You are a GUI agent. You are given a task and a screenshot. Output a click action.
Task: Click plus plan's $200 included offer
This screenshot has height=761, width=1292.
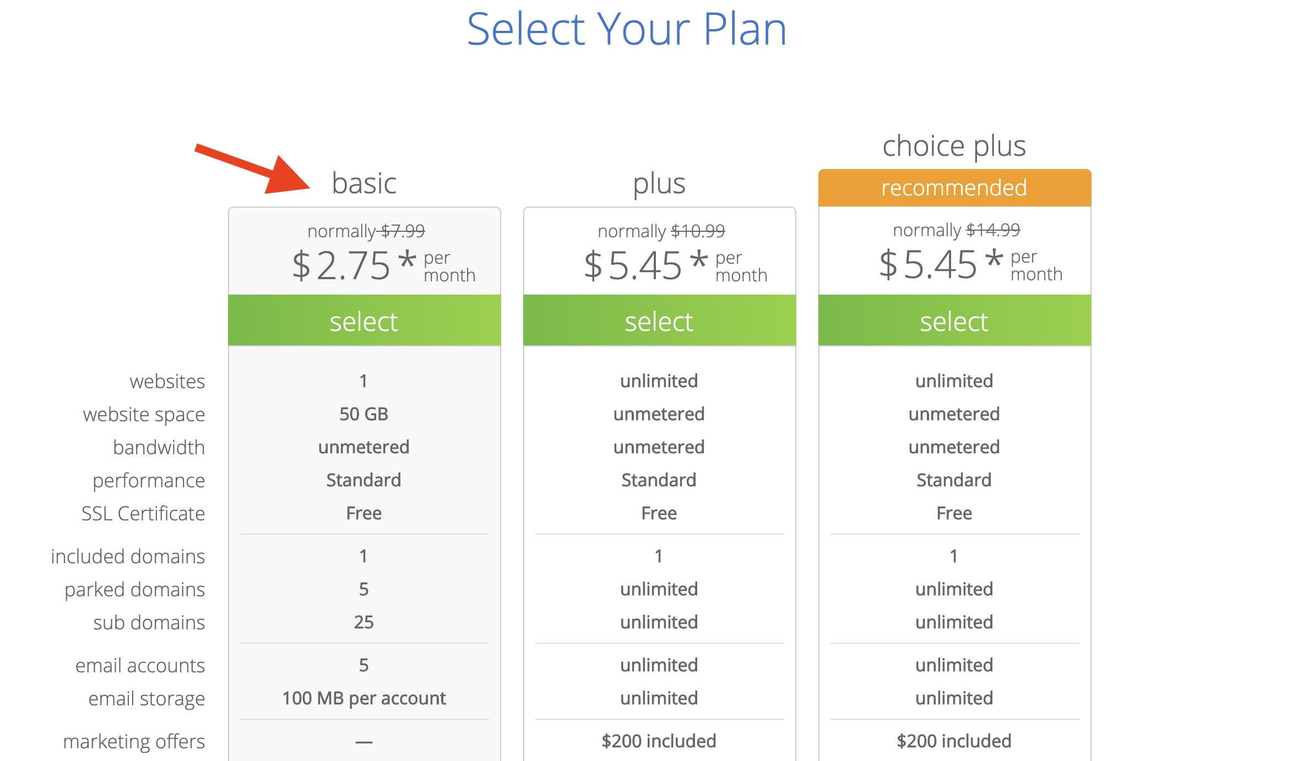click(x=659, y=741)
